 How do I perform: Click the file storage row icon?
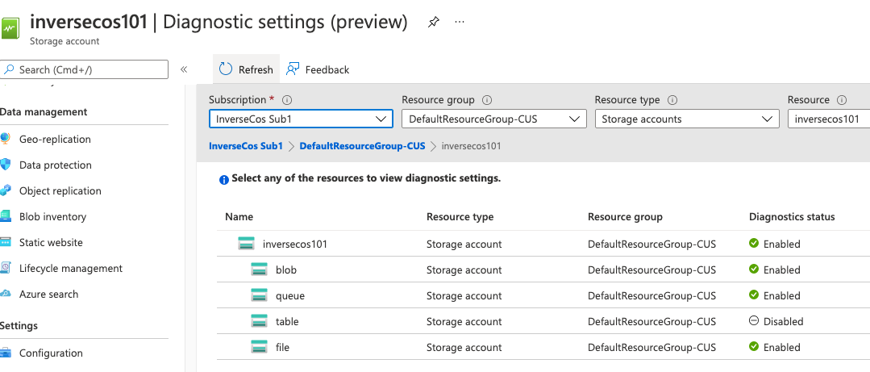pyautogui.click(x=259, y=347)
